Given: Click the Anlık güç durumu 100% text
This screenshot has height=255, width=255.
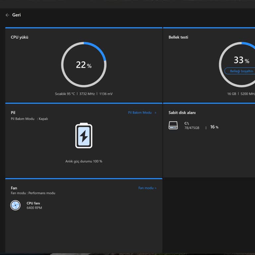Looking at the screenshot, I should tap(84, 161).
